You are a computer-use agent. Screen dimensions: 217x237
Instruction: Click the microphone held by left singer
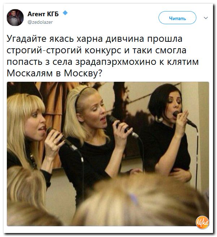pyautogui.click(x=61, y=139)
